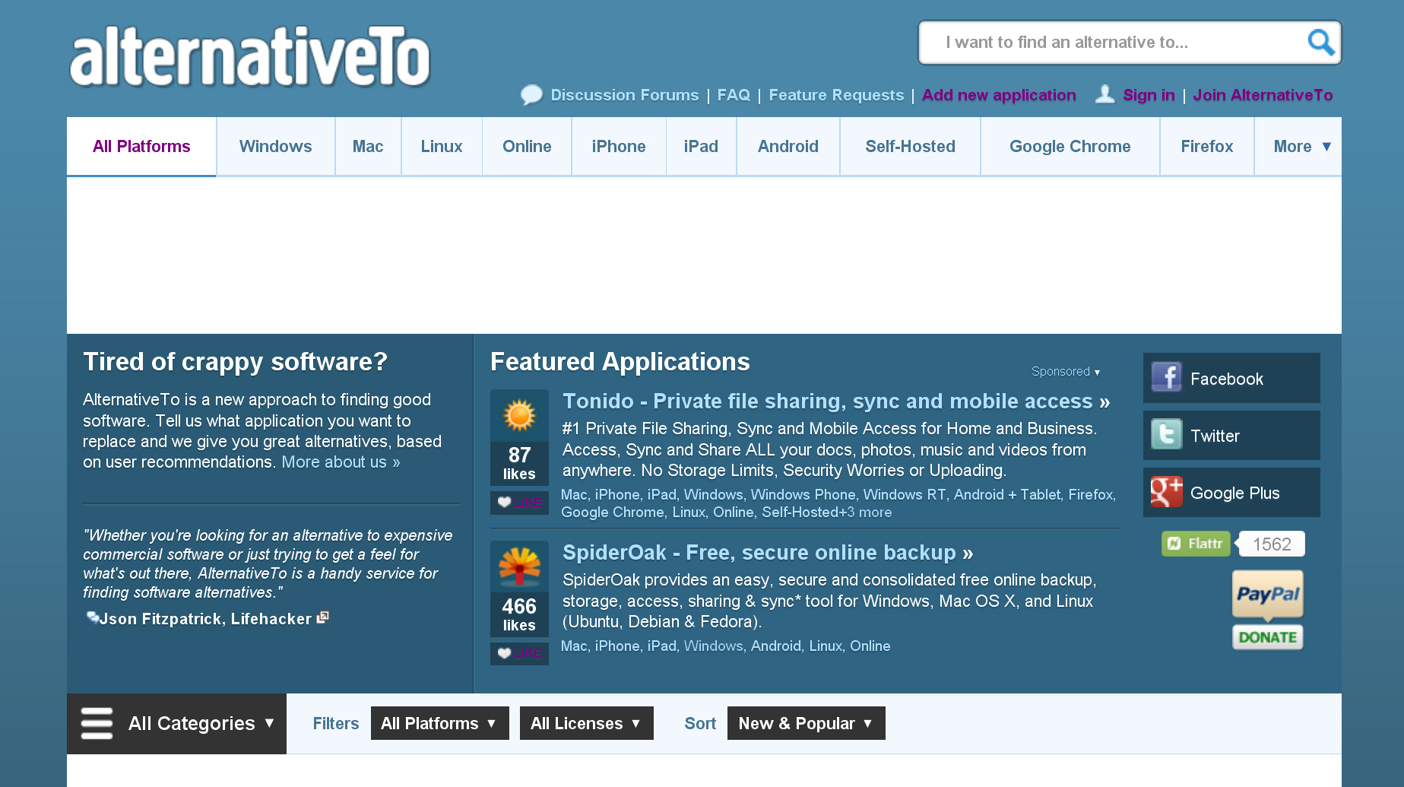Click the alternativeTo site logo
This screenshot has height=787, width=1404.
coord(250,56)
